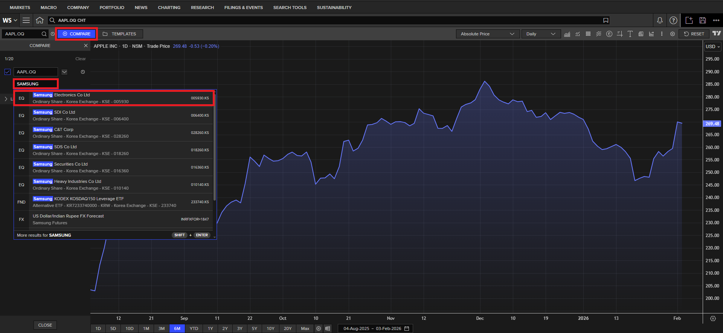Click the RESET button
The image size is (723, 333).
click(694, 34)
